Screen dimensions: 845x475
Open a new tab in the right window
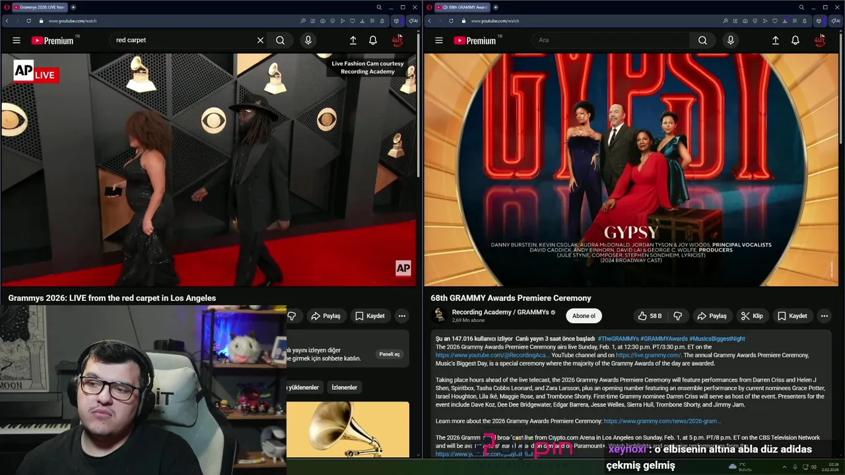tap(496, 7)
